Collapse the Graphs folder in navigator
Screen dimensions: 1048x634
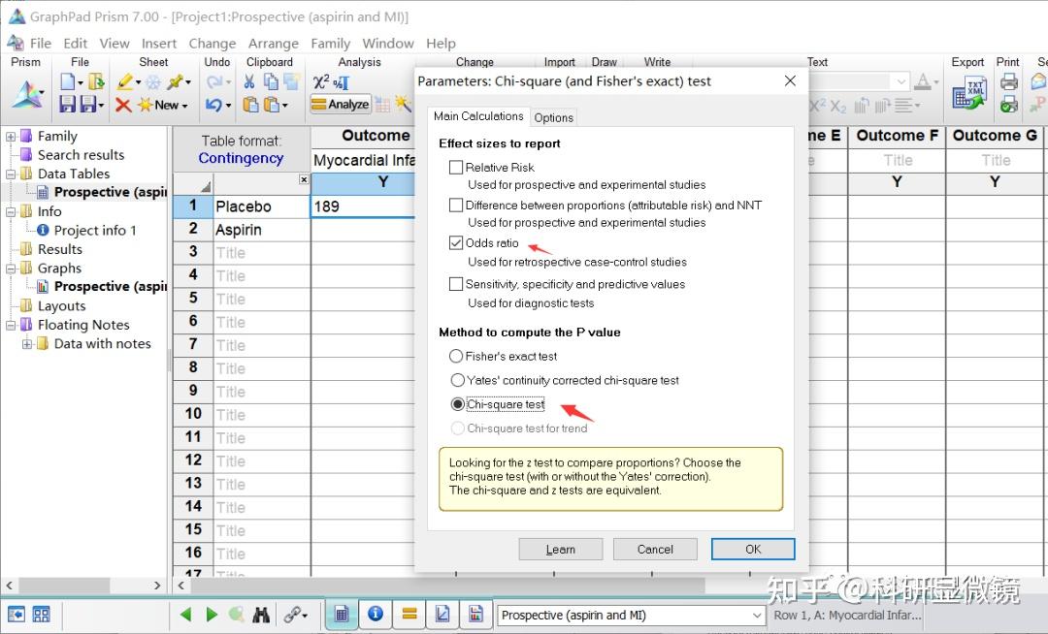click(11, 269)
